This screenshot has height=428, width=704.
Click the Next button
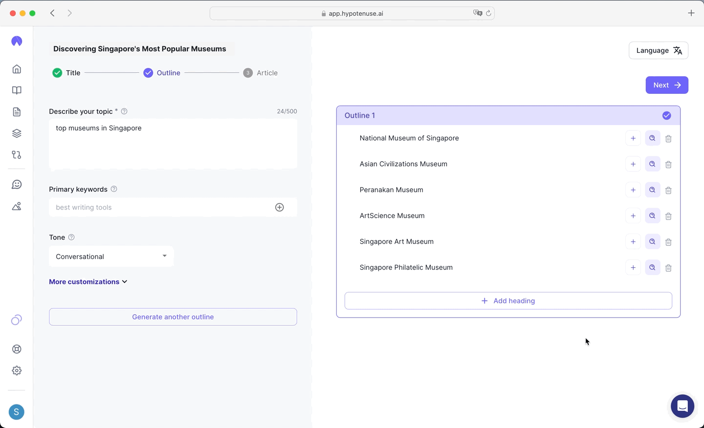[x=666, y=85]
